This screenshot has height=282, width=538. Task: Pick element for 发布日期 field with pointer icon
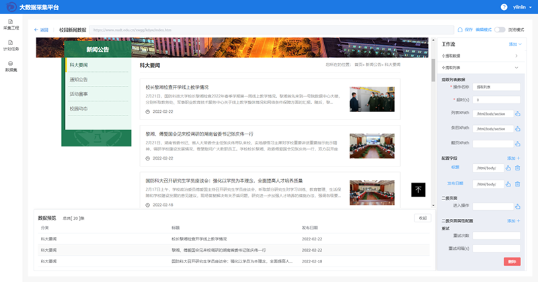(x=508, y=185)
